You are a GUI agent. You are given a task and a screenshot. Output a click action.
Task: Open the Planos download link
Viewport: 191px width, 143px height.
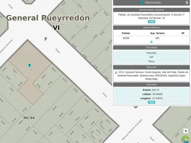[151, 61]
